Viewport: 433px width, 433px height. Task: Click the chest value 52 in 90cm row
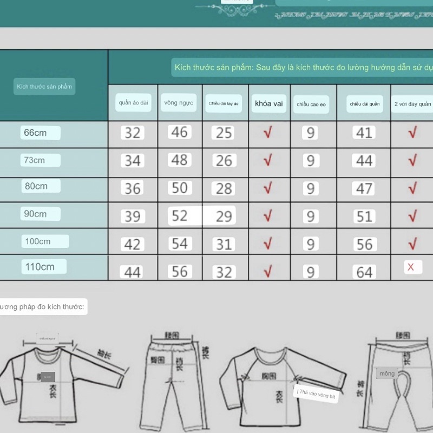[x=180, y=215]
